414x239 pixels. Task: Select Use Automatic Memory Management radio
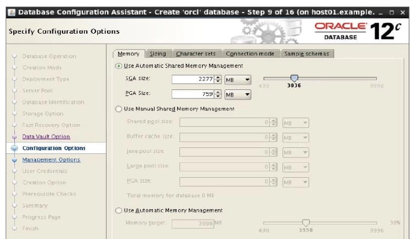[x=119, y=210]
